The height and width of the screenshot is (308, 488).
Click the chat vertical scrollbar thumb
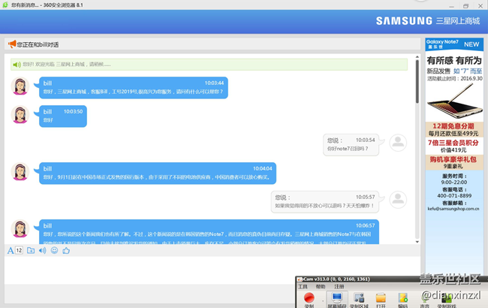point(417,82)
